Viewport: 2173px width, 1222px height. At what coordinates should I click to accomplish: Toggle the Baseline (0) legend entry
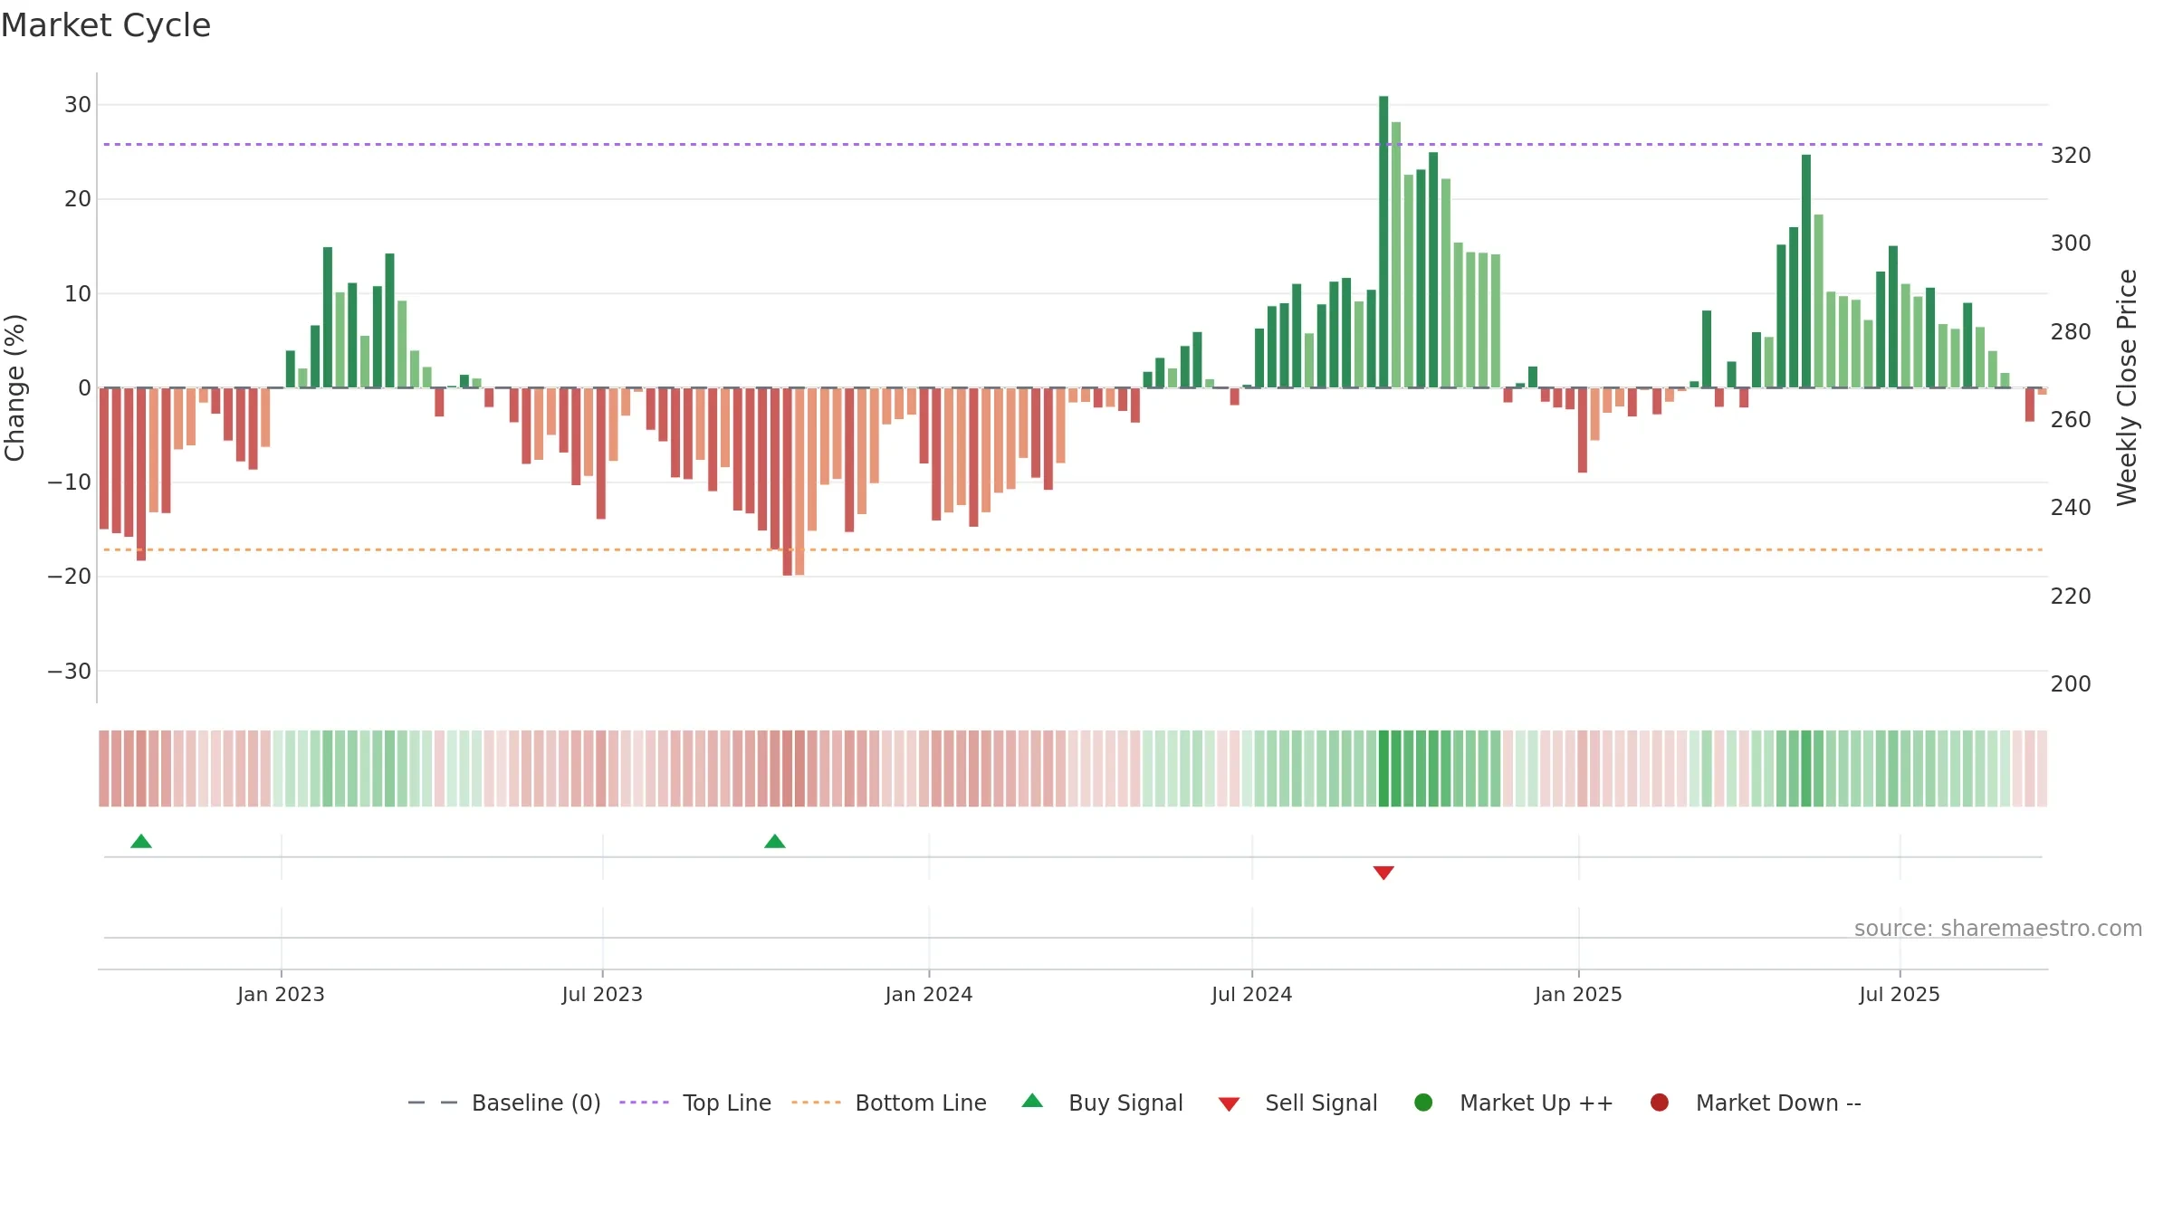coord(504,1103)
